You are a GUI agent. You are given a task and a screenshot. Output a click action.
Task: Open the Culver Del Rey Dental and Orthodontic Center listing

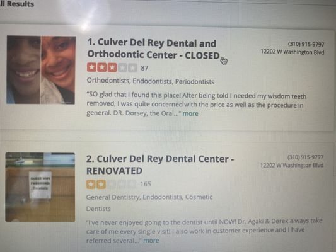pos(153,49)
